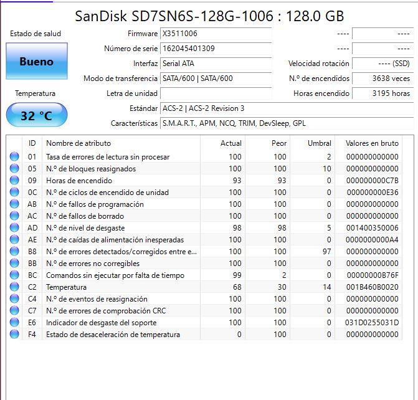The height and width of the screenshot is (400, 418).
Task: Select 'N.º de caídas de alimentación inesperadas'
Action: point(115,240)
